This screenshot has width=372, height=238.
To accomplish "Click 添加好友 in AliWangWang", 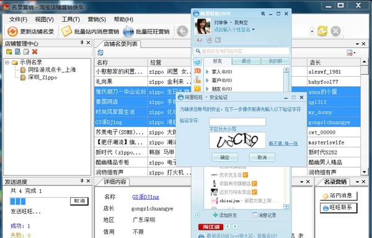I will tap(225, 215).
